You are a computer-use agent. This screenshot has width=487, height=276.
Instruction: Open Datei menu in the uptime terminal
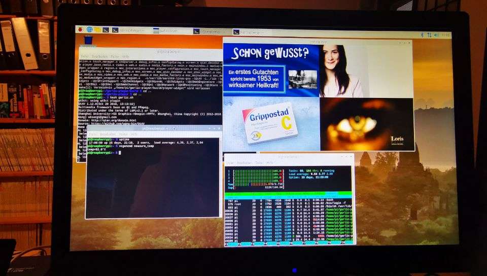coord(92,134)
